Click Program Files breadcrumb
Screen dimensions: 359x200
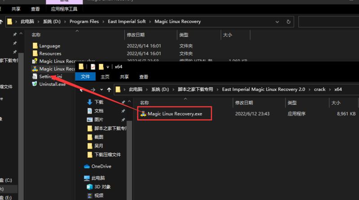click(x=84, y=22)
